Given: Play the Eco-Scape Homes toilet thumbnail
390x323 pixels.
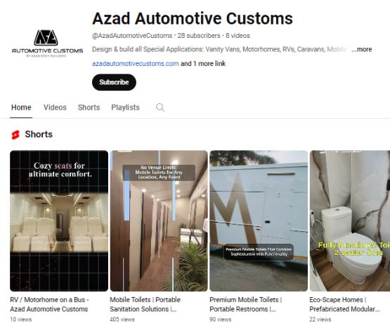Looking at the screenshot, I should 350,220.
